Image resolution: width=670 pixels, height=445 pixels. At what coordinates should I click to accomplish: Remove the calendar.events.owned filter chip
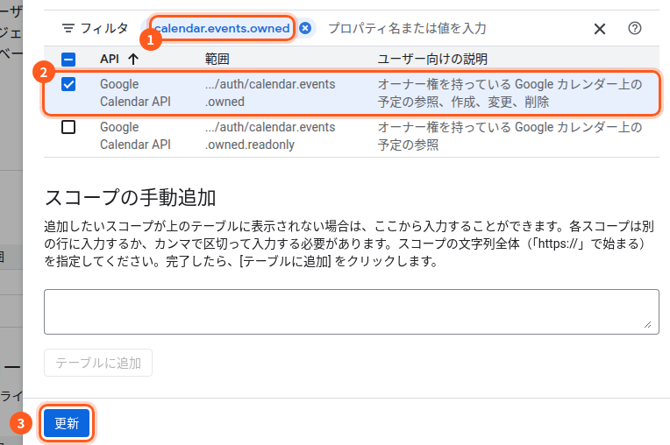point(305,28)
